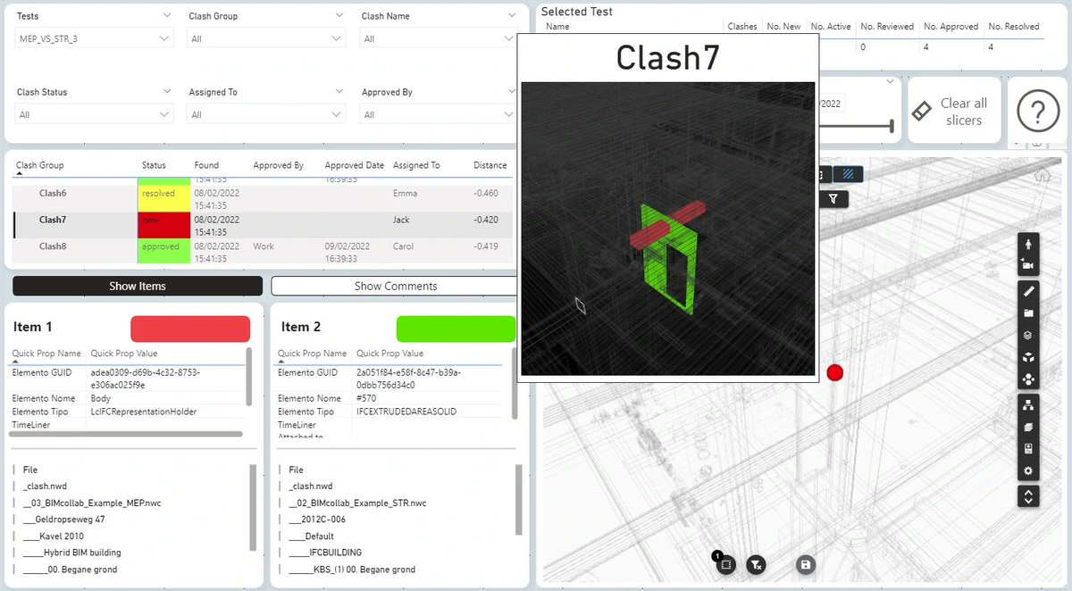The image size is (1072, 591).
Task: Click the home view icon in 3D viewer
Action: (x=1042, y=177)
